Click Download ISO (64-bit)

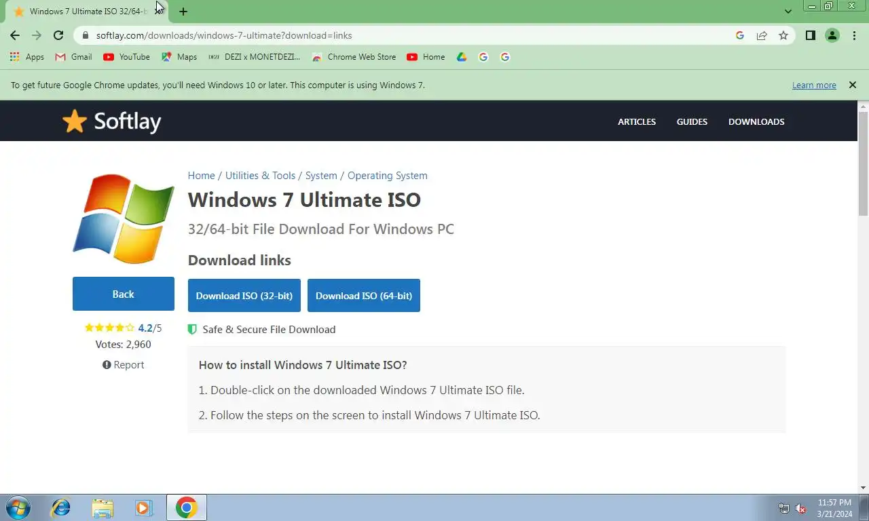point(364,296)
